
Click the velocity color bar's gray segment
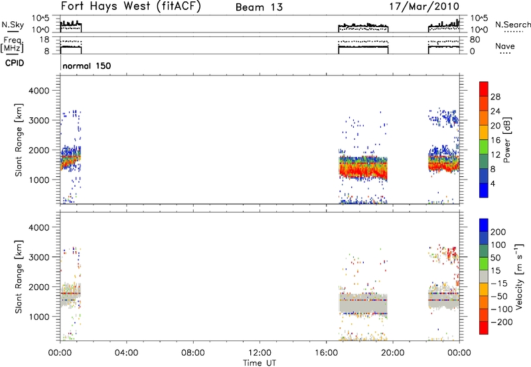[x=484, y=276]
